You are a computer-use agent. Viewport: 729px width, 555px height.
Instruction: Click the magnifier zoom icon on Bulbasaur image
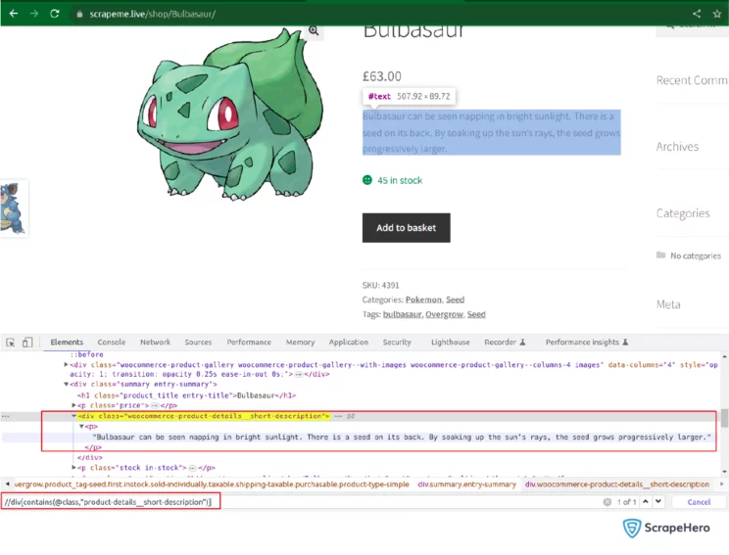[x=314, y=30]
